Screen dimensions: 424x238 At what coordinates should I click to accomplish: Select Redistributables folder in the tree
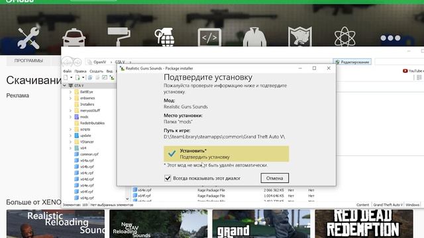[x=92, y=123]
